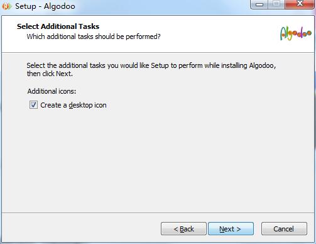
Task: Proceed with the Next > button
Action: point(231,229)
